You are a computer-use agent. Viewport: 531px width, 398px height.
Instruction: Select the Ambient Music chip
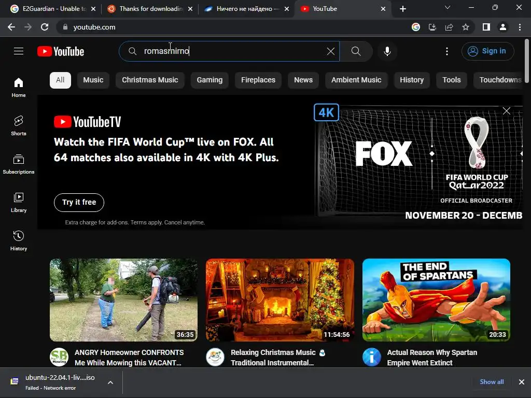pyautogui.click(x=356, y=80)
